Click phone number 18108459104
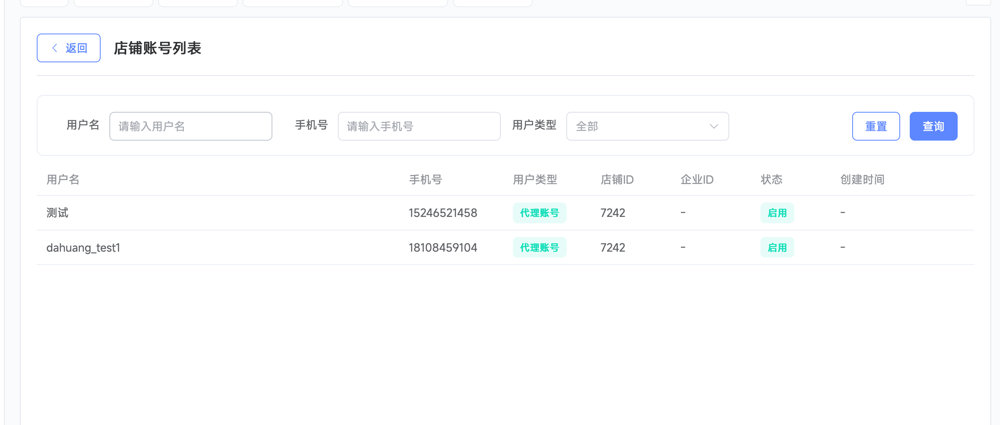The image size is (1000, 425). [x=443, y=248]
